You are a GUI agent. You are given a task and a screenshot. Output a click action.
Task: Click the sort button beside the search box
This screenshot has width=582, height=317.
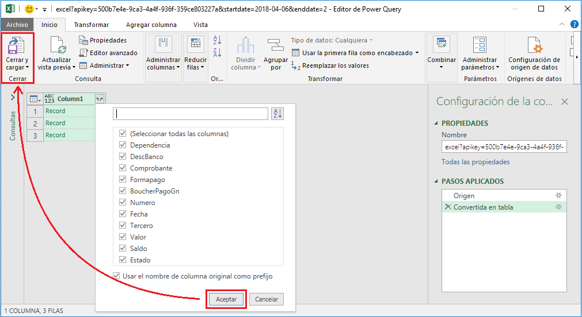point(277,114)
